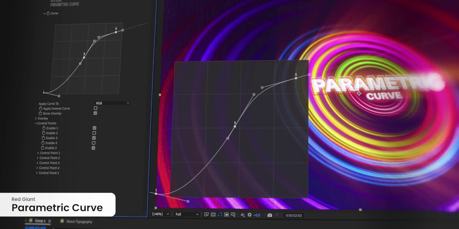Expand the Overlay property group
This screenshot has width=459, height=229.
coord(36,118)
